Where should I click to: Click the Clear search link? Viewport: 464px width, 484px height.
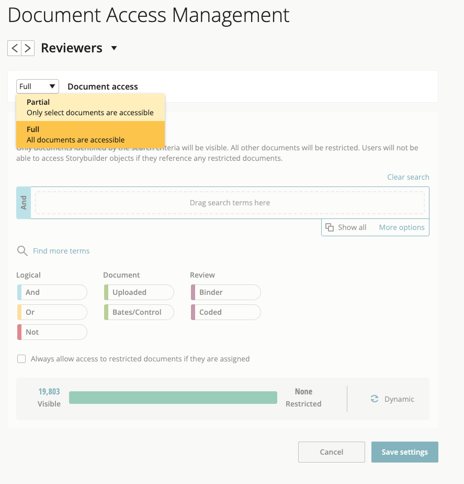tap(408, 177)
